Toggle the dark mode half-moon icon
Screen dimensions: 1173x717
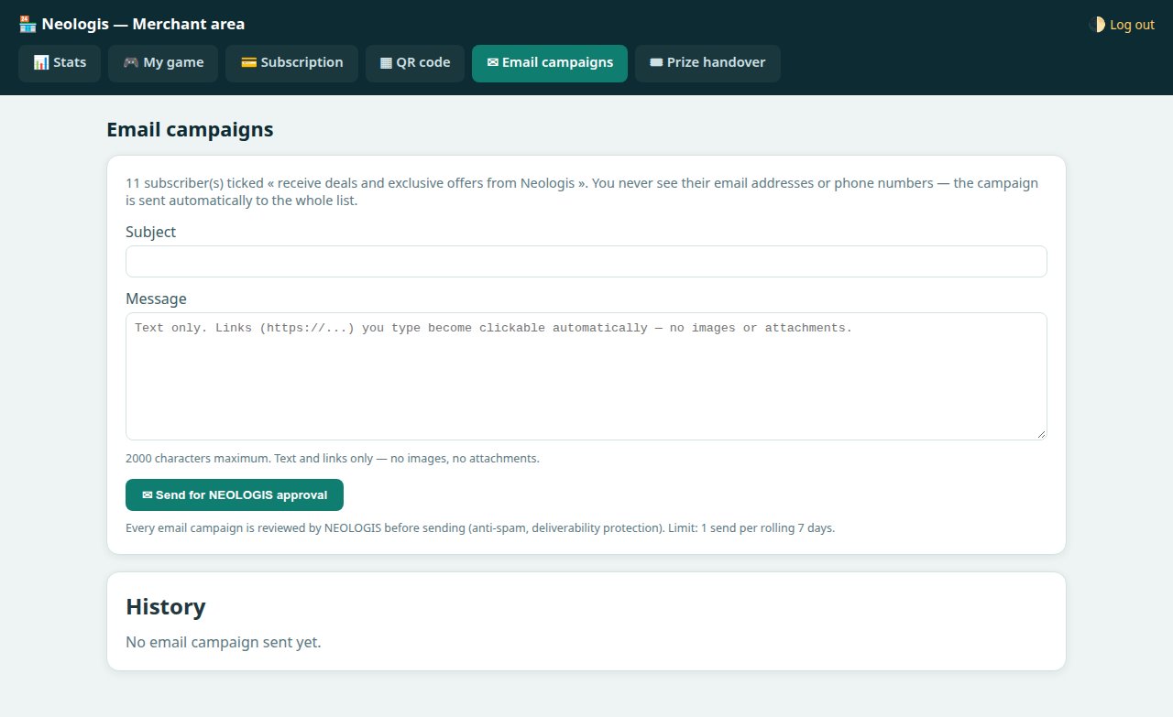coord(1097,25)
